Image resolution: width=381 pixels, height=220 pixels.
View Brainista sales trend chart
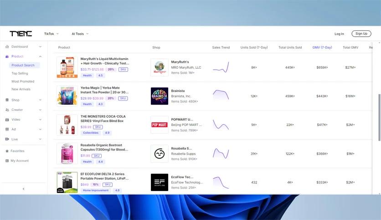pos(221,95)
